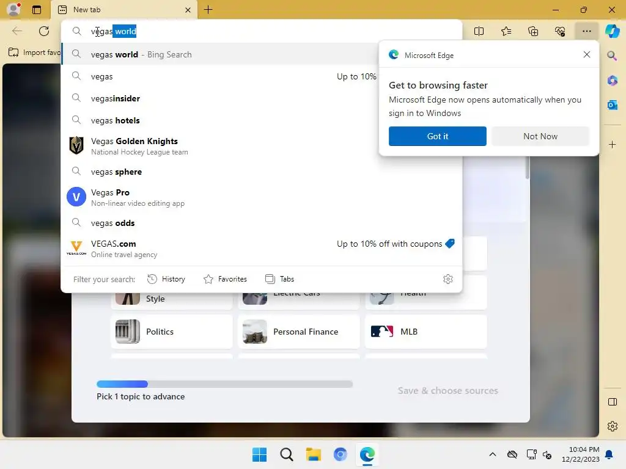This screenshot has height=469, width=626.
Task: Open Browser essentials heart icon
Action: point(560,31)
